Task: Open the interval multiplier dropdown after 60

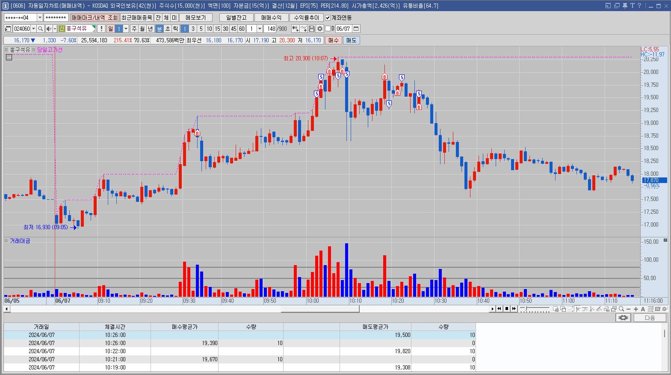Action: point(260,29)
